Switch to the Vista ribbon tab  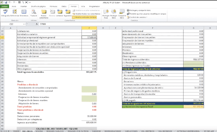(x=83, y=6)
